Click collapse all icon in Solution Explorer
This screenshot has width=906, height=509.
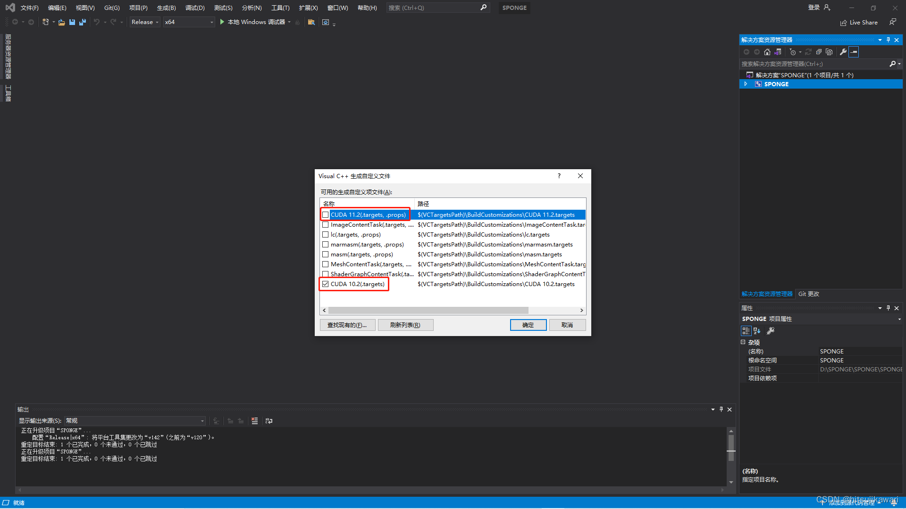(x=819, y=52)
